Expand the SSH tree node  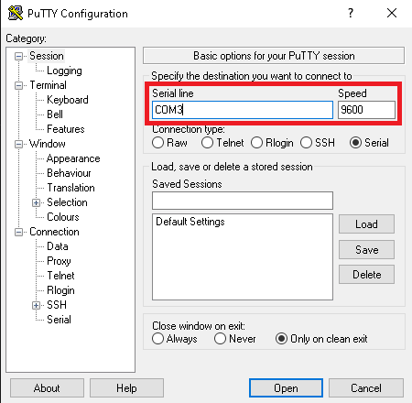pos(36,305)
